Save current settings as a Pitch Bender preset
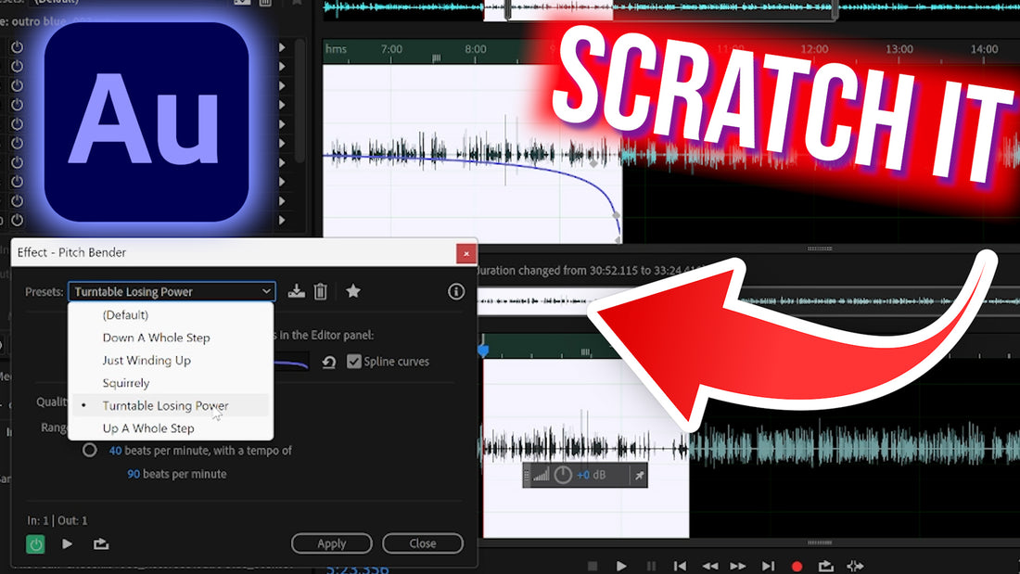The width and height of the screenshot is (1020, 574). 297,291
